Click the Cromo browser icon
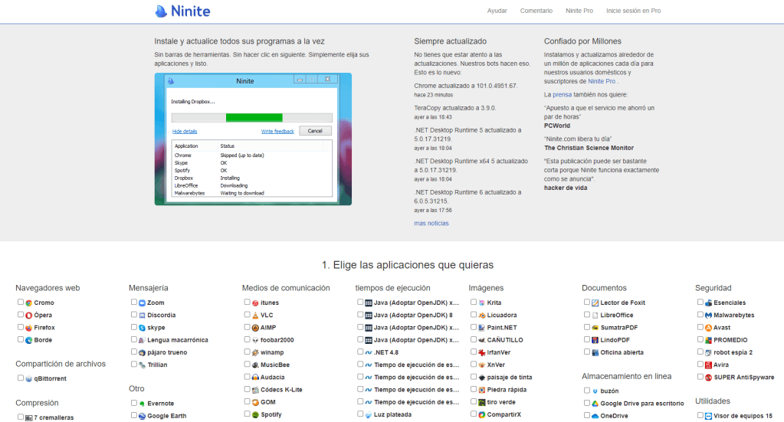784x422 pixels. pos(29,303)
